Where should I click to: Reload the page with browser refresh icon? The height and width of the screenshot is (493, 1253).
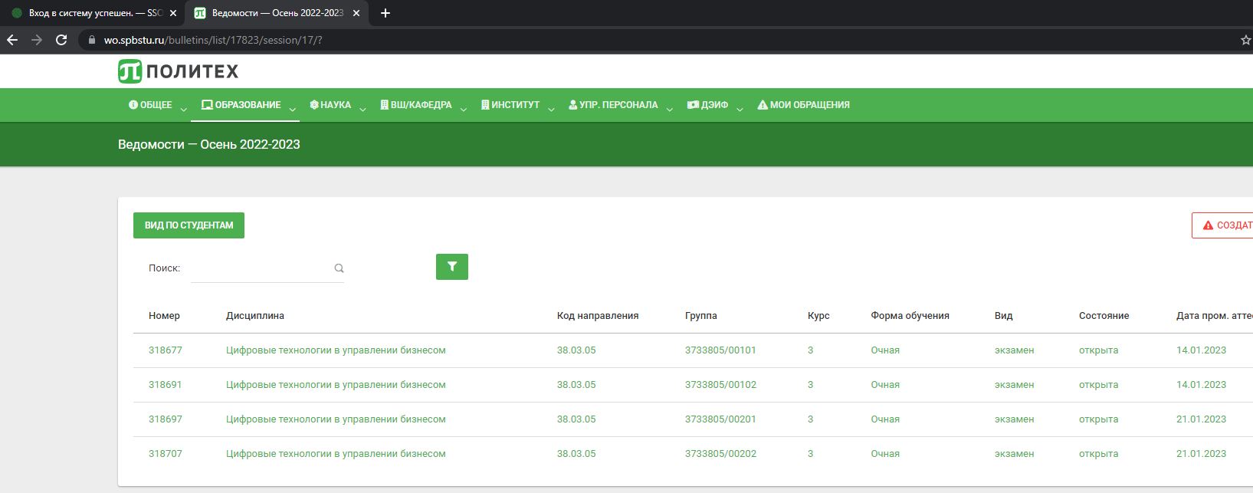(x=61, y=40)
